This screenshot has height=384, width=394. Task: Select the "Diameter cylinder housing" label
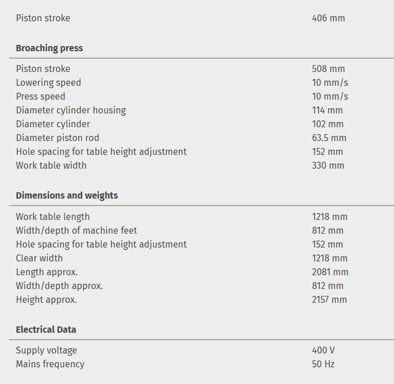[x=71, y=111]
